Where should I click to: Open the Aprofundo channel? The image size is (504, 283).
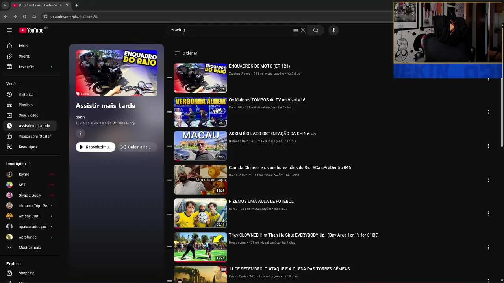[30, 237]
